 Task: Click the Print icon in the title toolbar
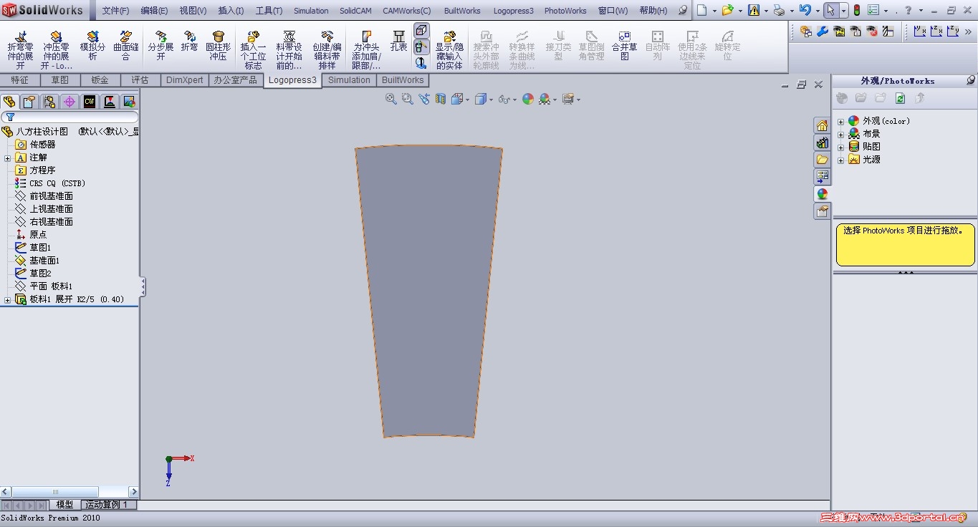click(x=780, y=10)
